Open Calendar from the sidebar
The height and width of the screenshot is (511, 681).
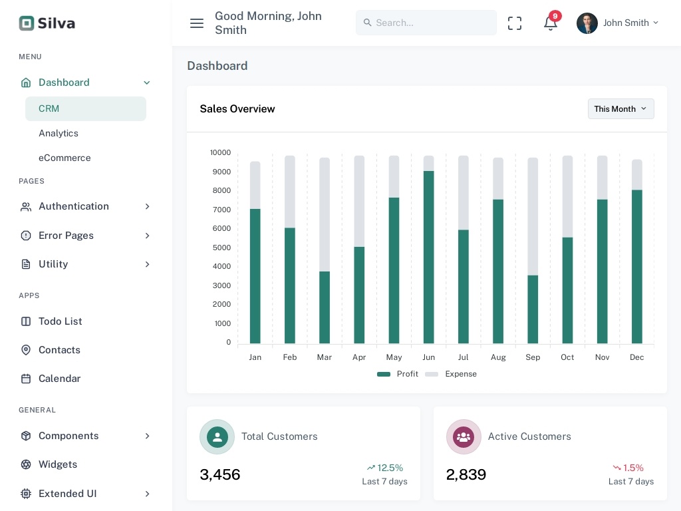(59, 379)
